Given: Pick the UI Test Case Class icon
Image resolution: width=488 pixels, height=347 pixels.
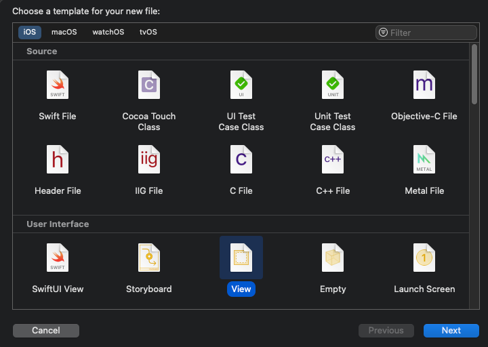Looking at the screenshot, I should click(x=241, y=85).
